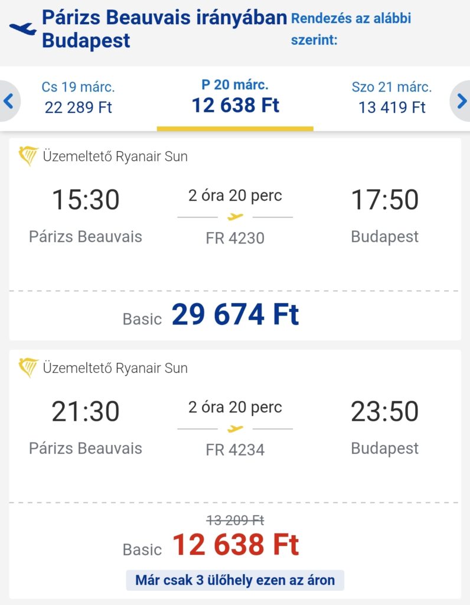Choose Basic fare 29 674 Ft
The width and height of the screenshot is (470, 605).
coord(235,315)
